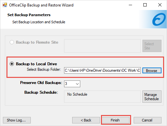167x126 pixels.
Task: Click the Backup to Local Drive label
Action: (36, 64)
